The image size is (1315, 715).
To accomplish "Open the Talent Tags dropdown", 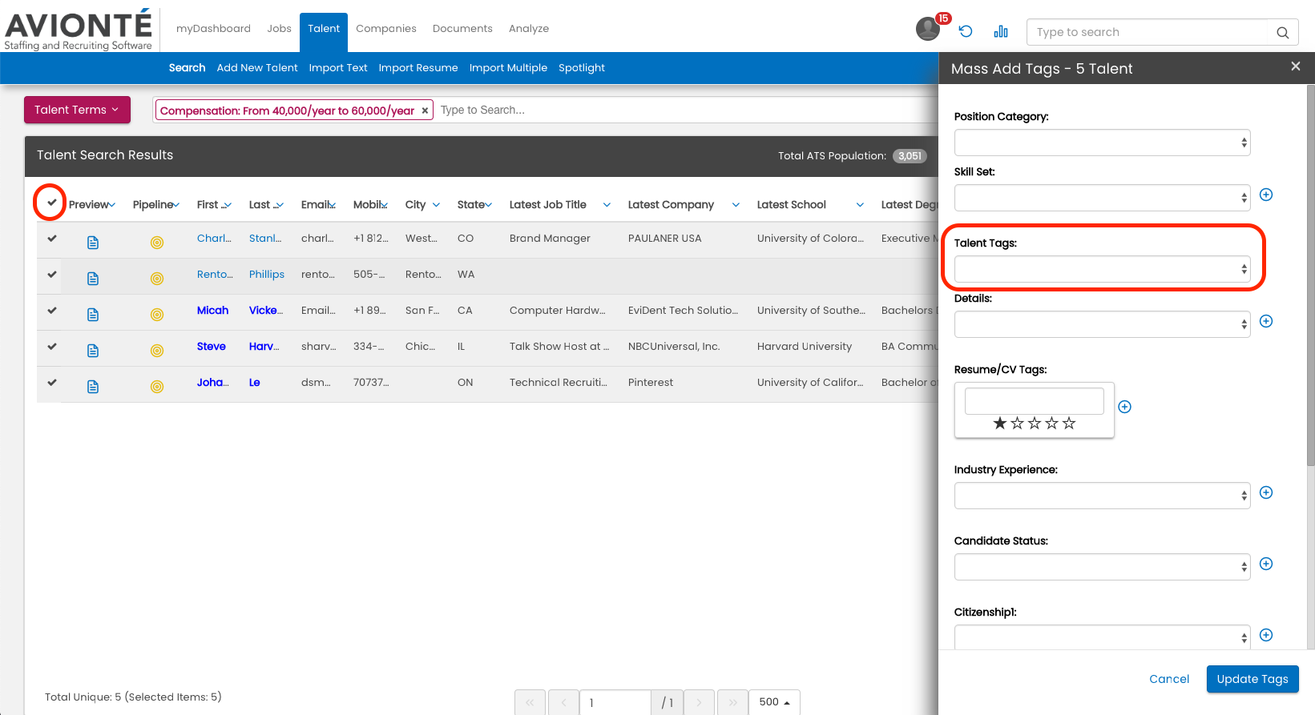I will coord(1102,270).
